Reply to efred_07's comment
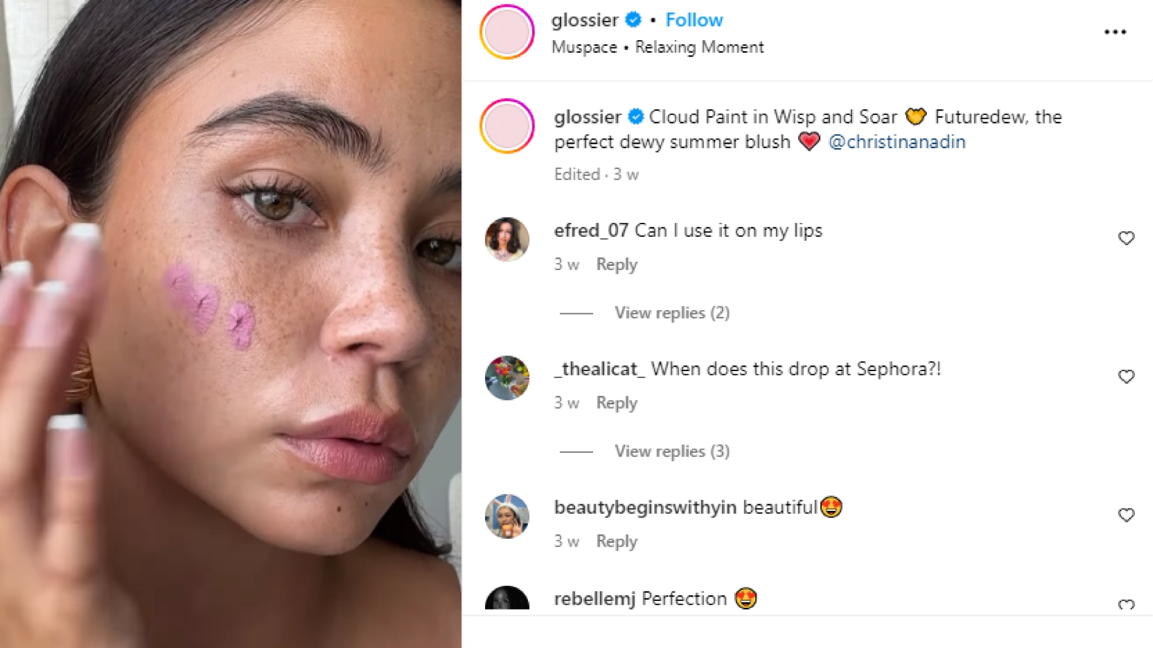The image size is (1153, 648). pos(617,264)
